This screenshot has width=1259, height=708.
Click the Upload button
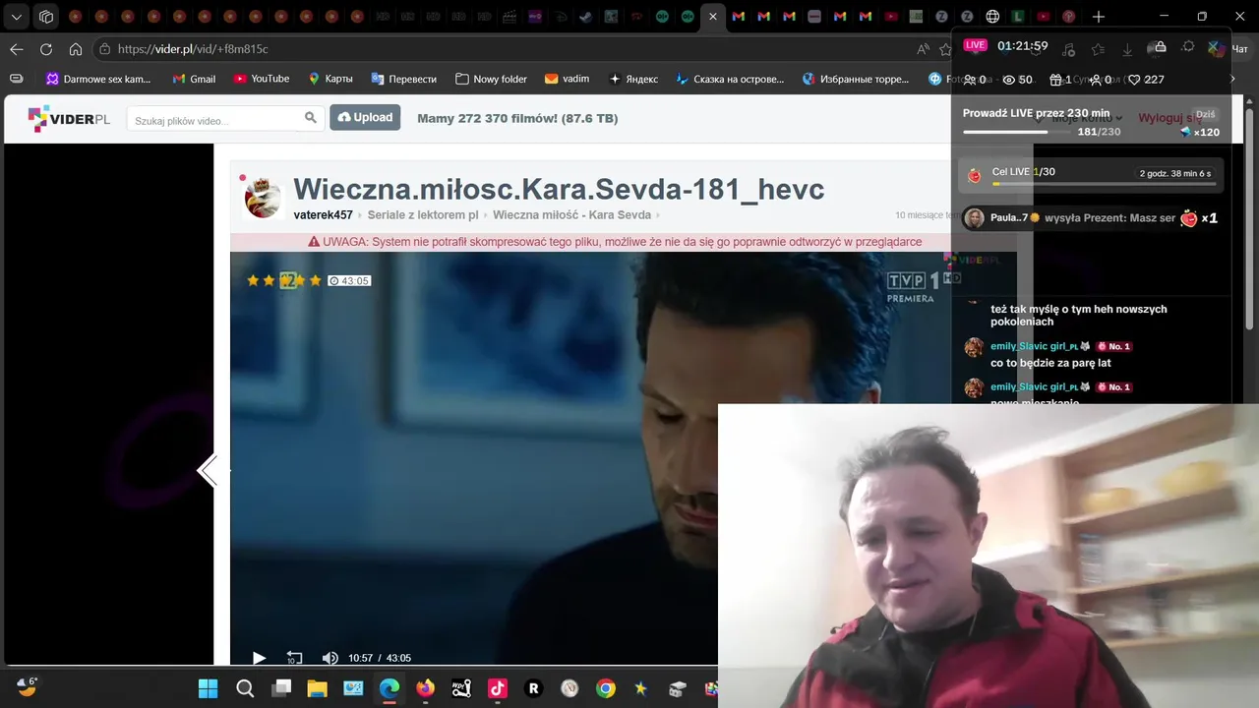[x=365, y=118]
